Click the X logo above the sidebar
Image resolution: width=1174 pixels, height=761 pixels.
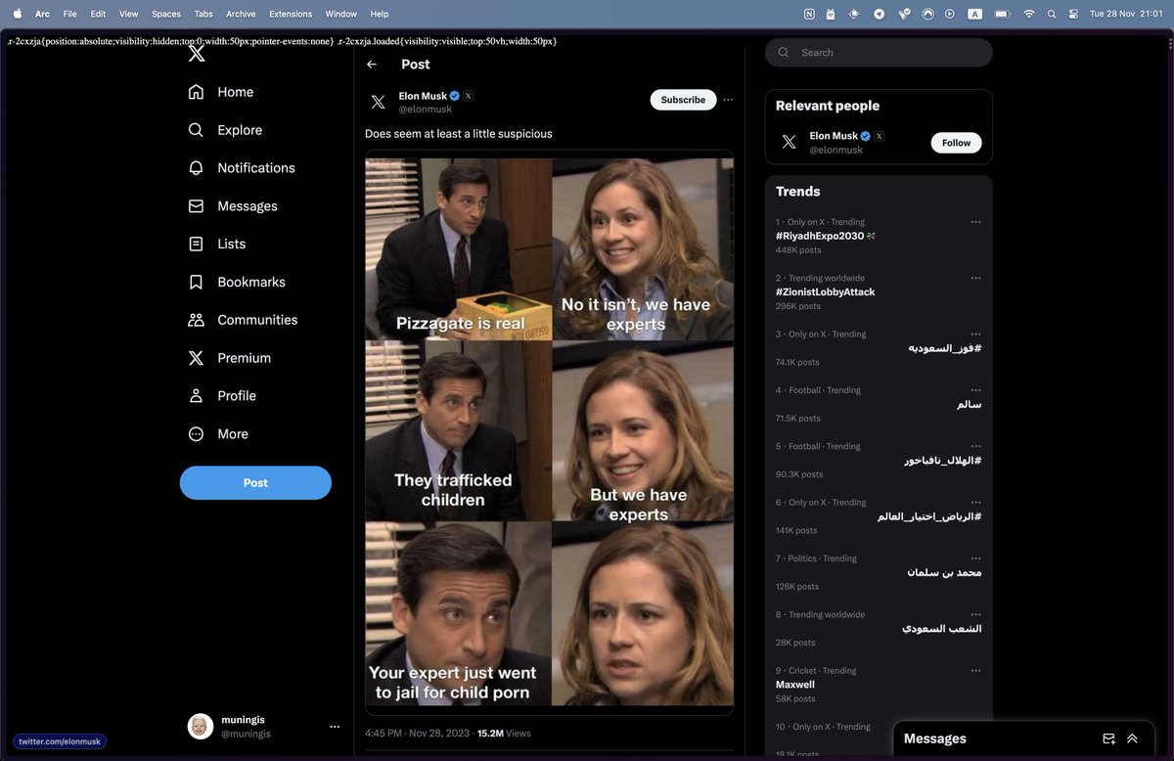(x=197, y=54)
